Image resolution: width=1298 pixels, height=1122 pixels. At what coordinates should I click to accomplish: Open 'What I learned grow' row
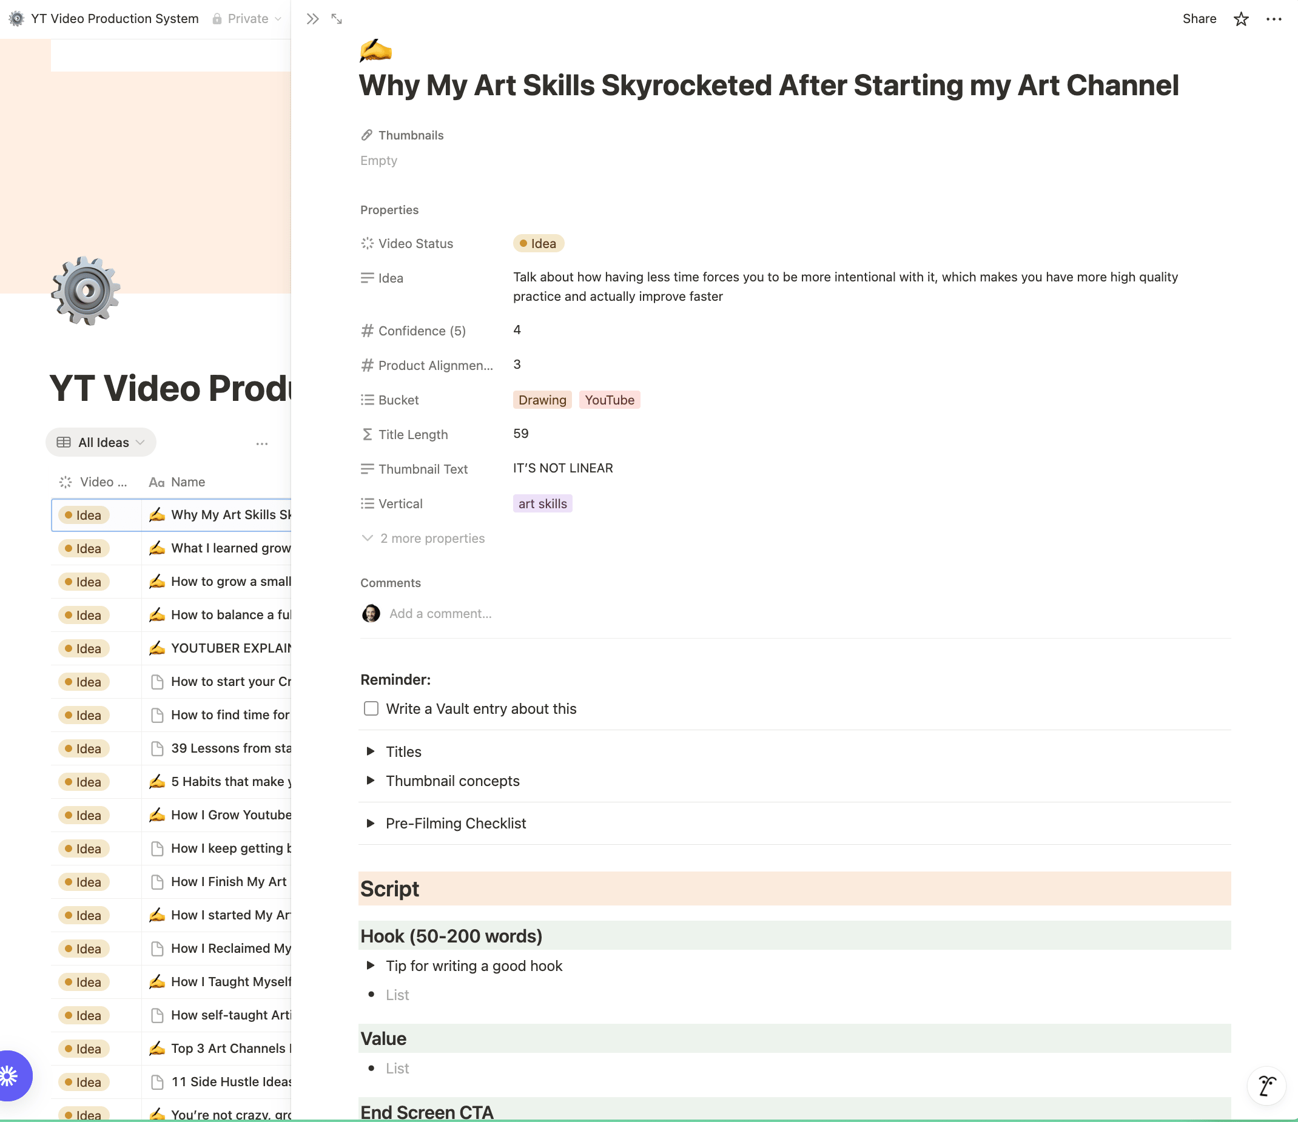pos(230,548)
